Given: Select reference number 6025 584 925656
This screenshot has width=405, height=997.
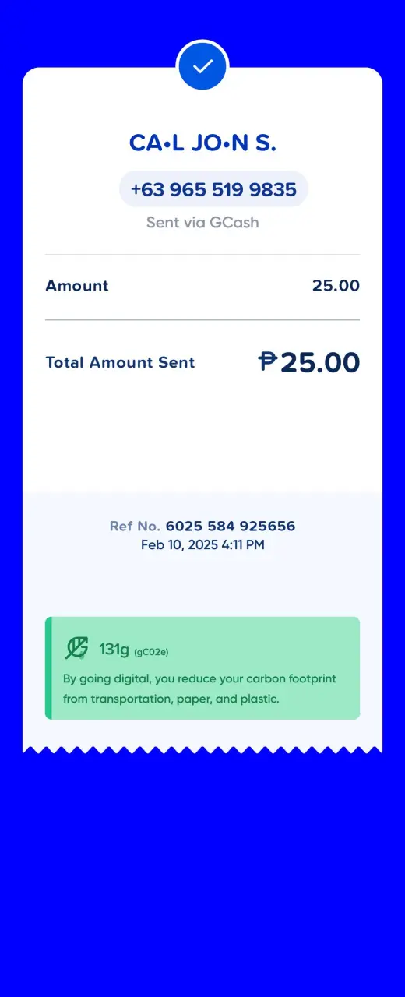Looking at the screenshot, I should click(x=231, y=527).
